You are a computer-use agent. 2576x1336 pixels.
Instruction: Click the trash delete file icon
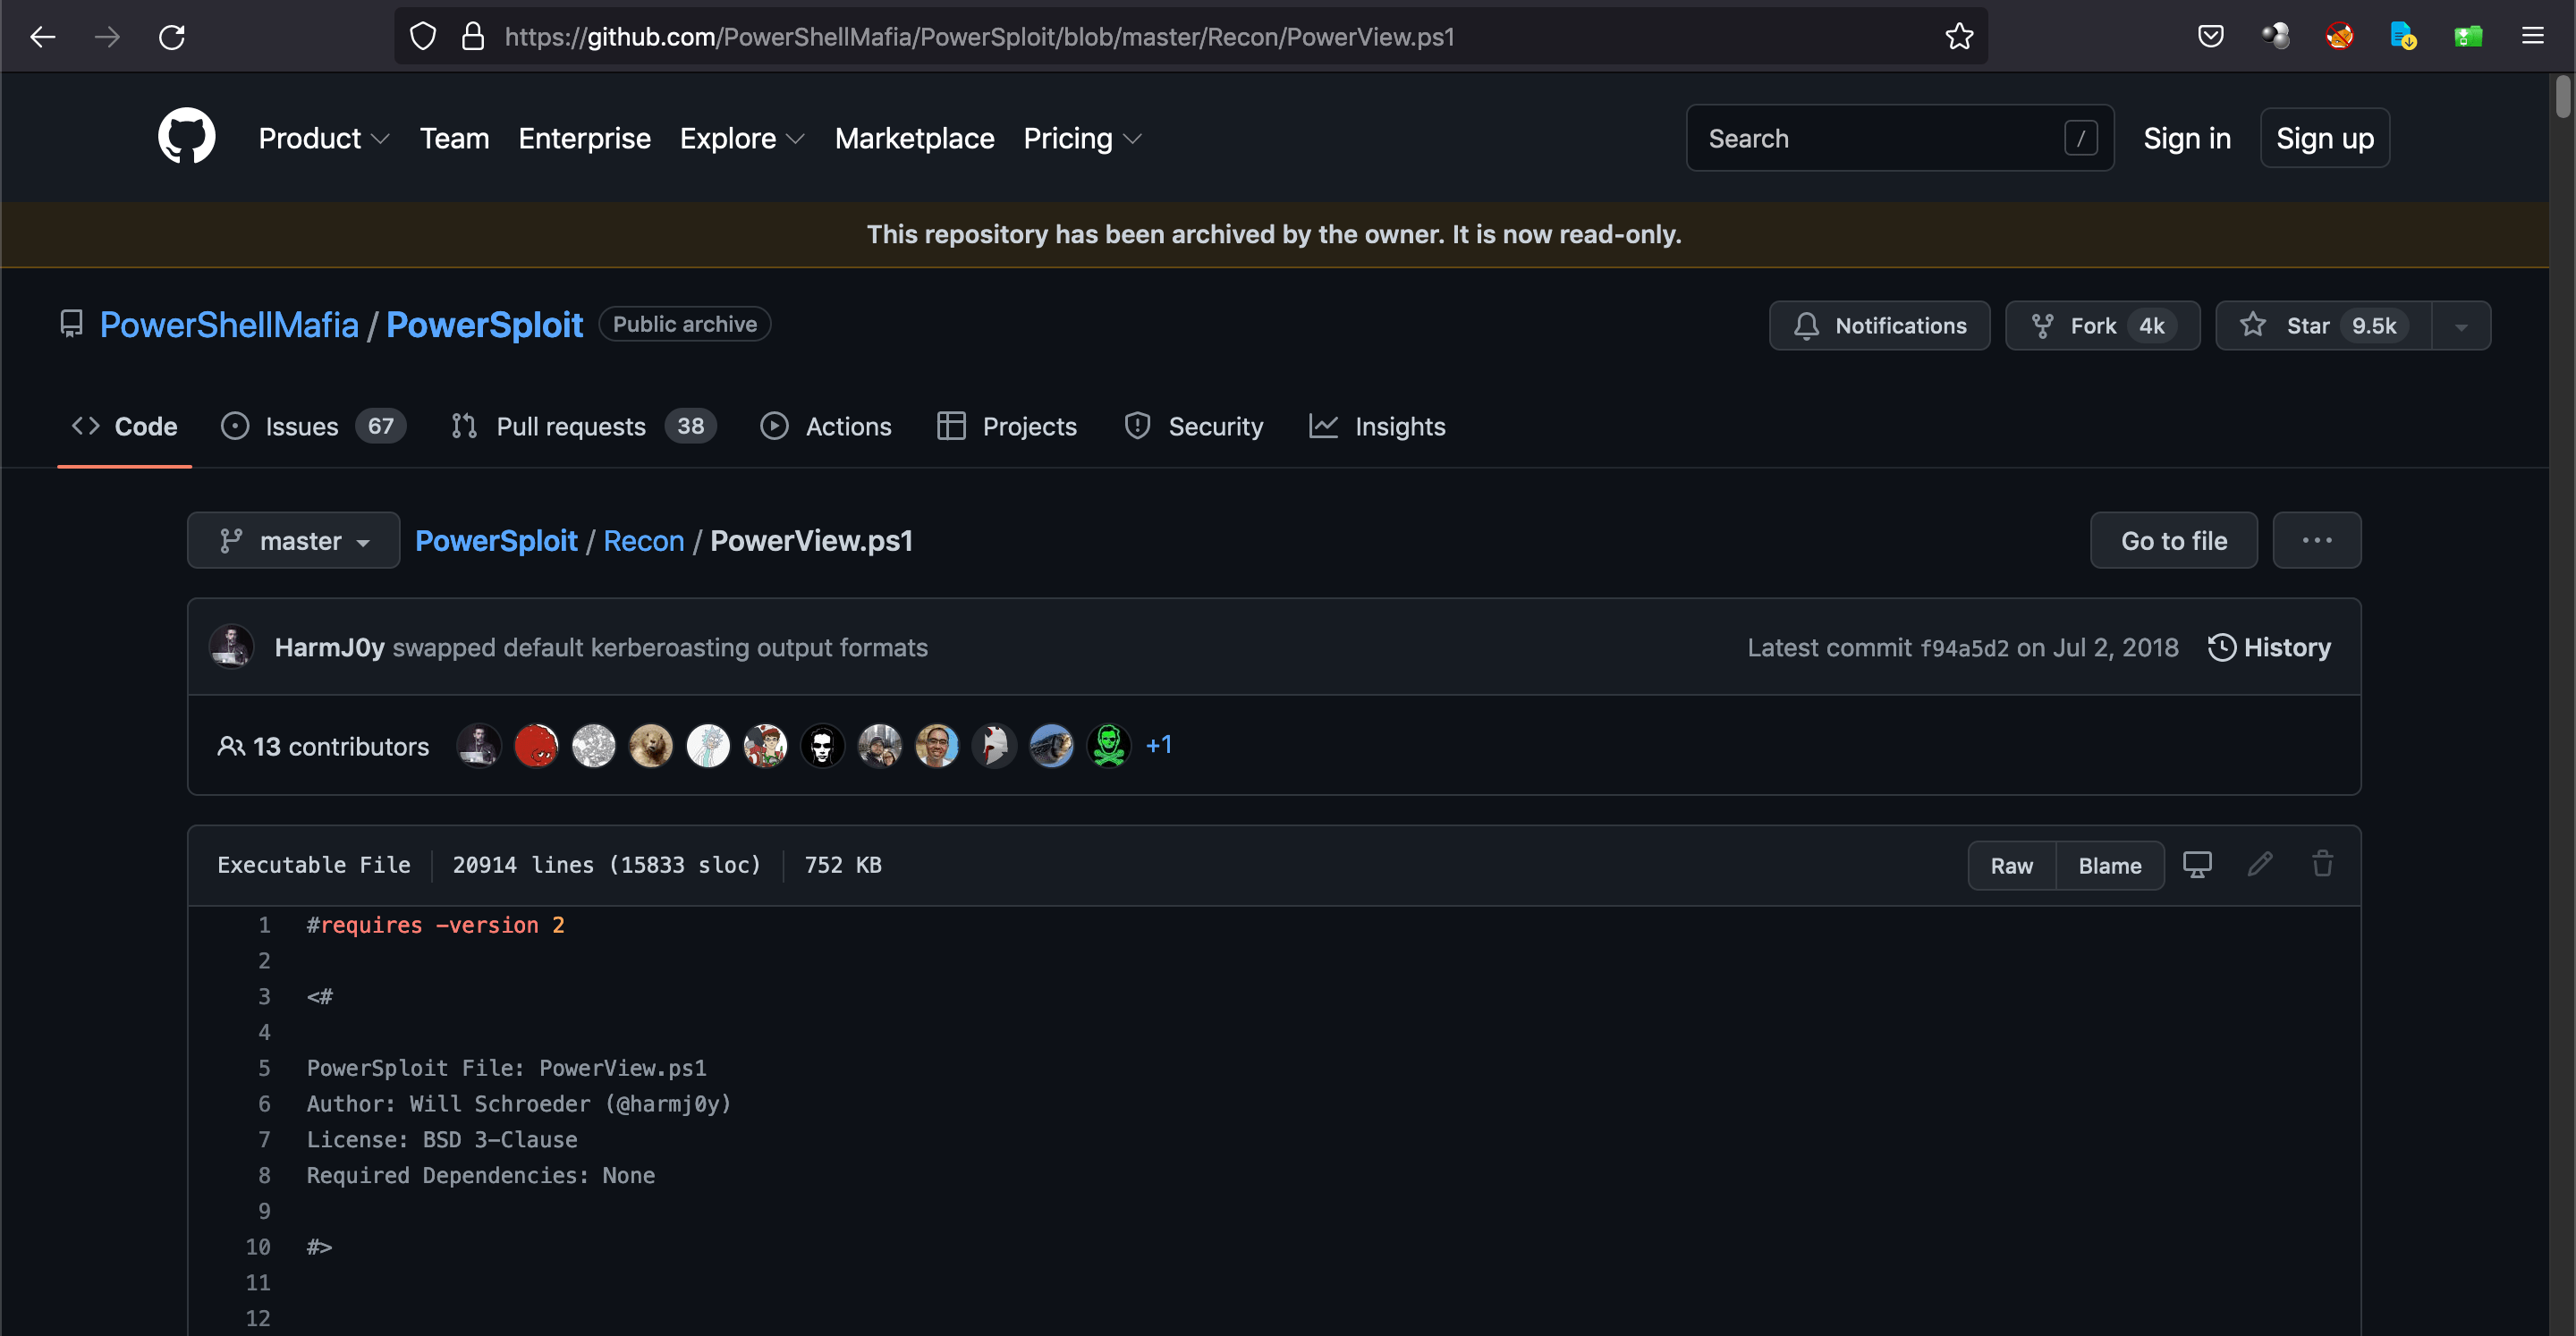click(x=2322, y=865)
